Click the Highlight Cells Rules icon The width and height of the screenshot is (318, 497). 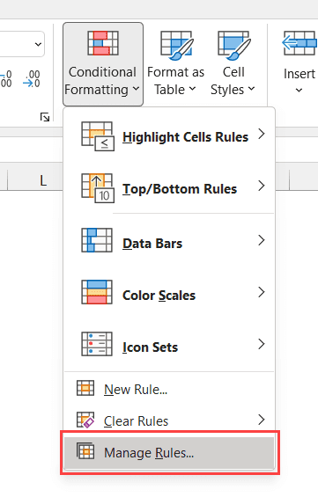98,136
